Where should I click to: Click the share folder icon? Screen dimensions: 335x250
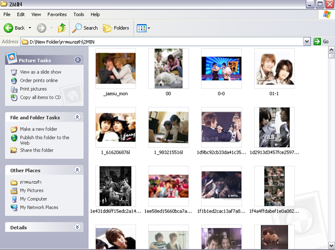pos(14,150)
